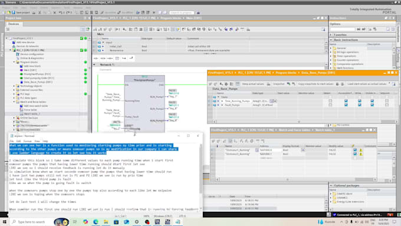401x226 pixels.
Task: Select the Devices tab in the project tree
Action: coord(14,24)
